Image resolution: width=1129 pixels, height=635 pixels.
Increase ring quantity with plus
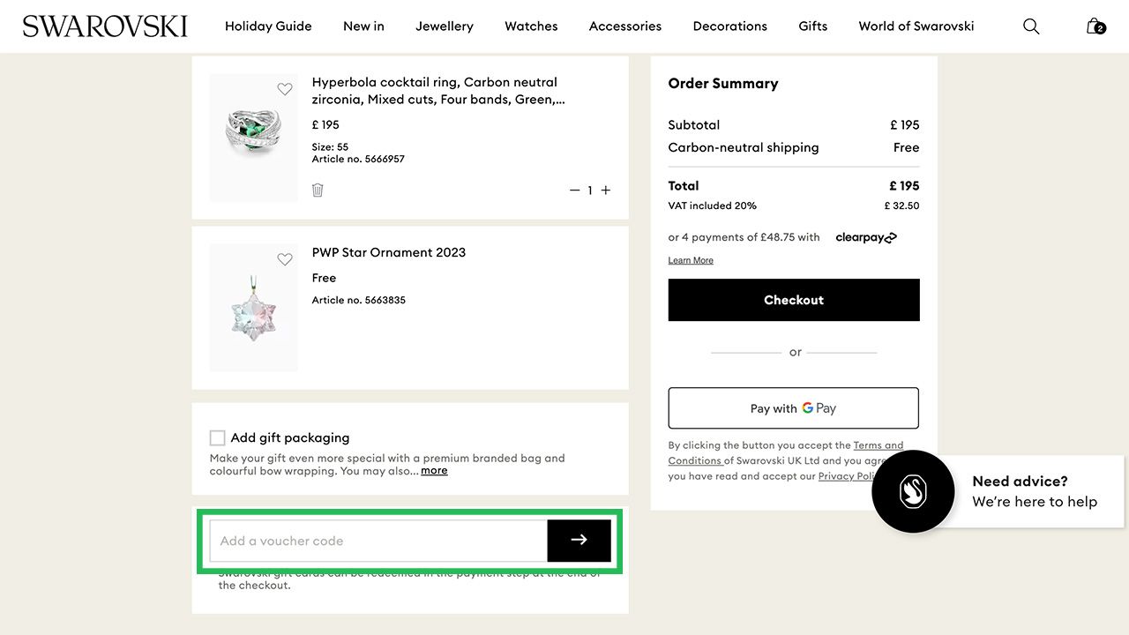coord(606,190)
